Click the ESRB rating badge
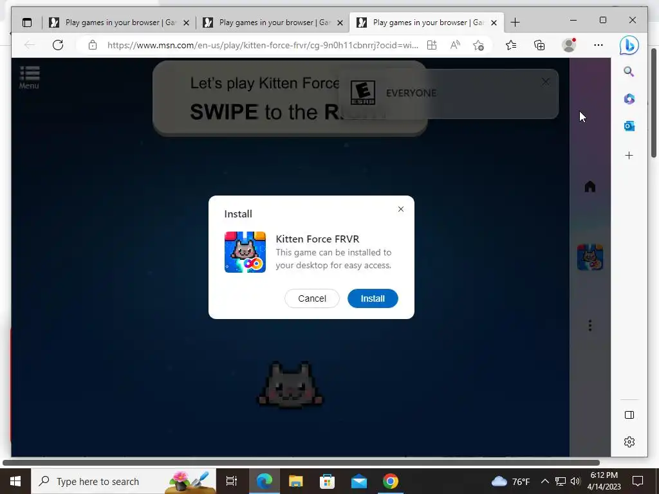 point(363,93)
